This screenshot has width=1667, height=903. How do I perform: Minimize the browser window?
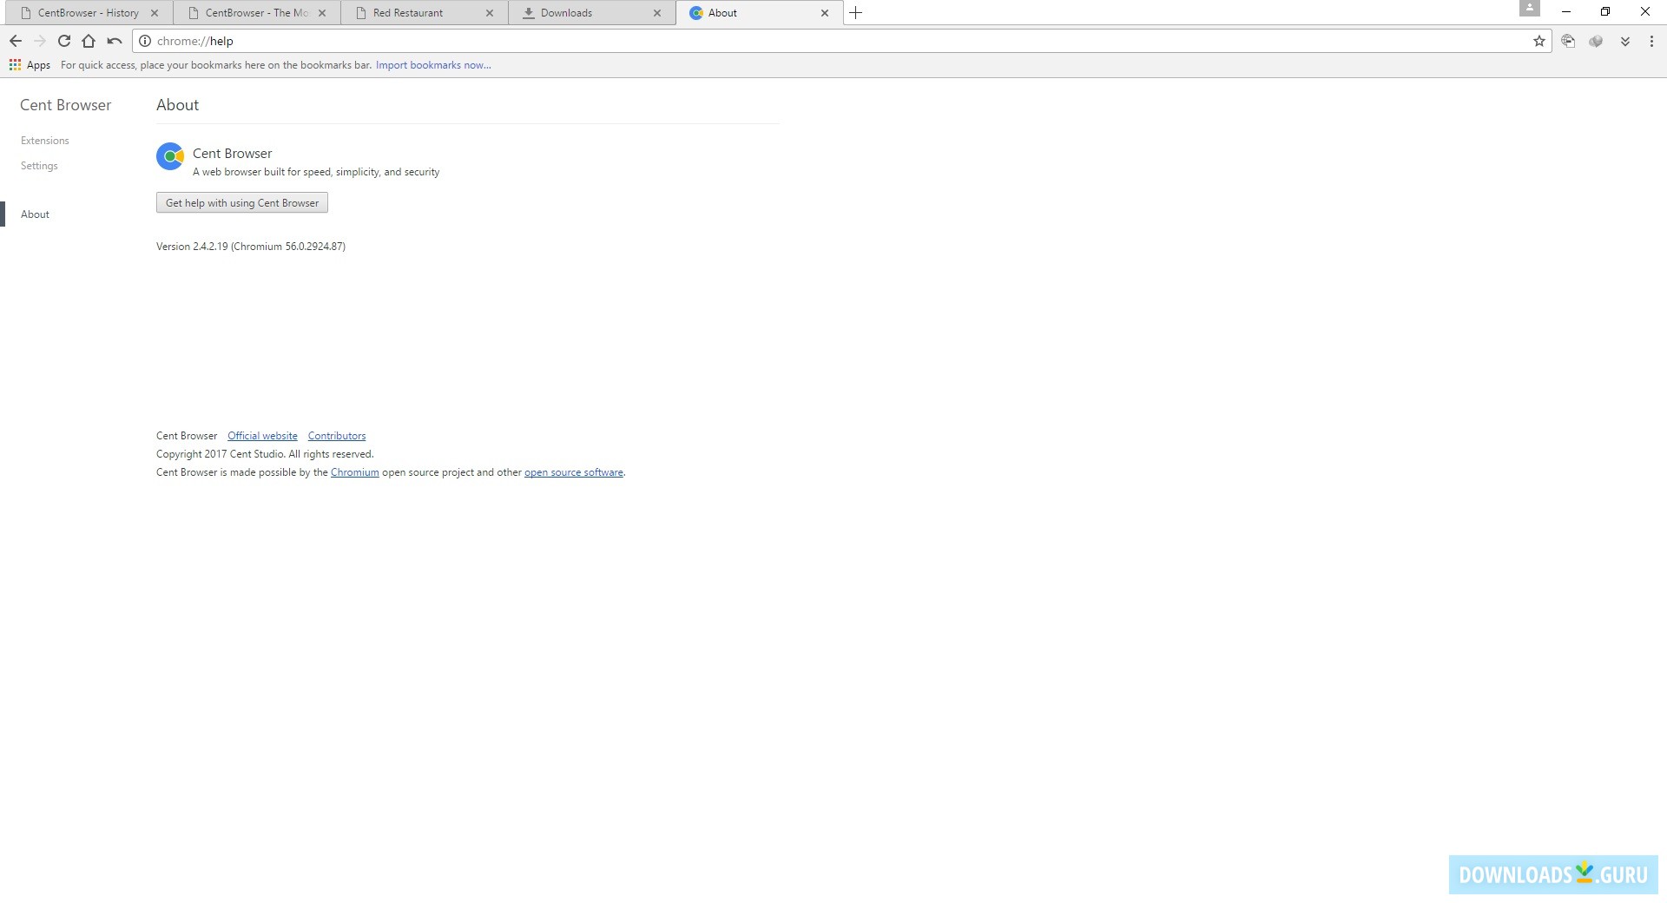pyautogui.click(x=1566, y=12)
